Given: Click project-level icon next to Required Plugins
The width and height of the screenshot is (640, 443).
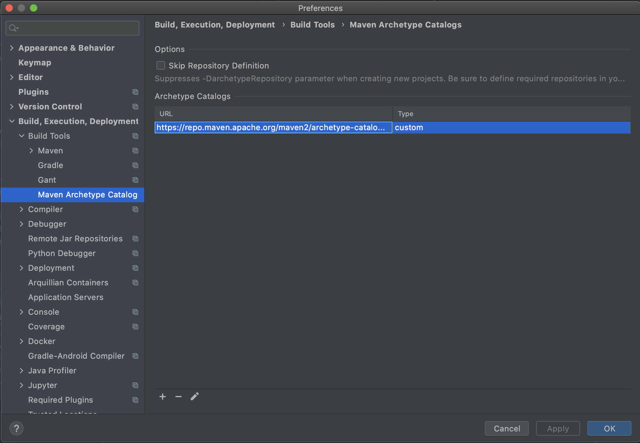Looking at the screenshot, I should (x=135, y=400).
